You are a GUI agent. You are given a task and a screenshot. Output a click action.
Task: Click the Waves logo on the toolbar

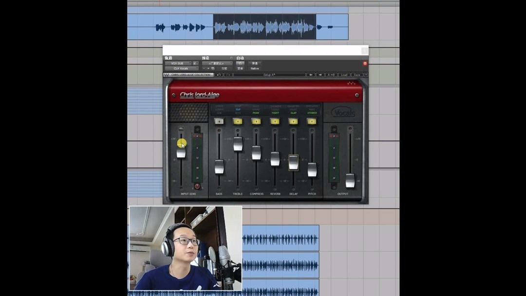(x=166, y=74)
